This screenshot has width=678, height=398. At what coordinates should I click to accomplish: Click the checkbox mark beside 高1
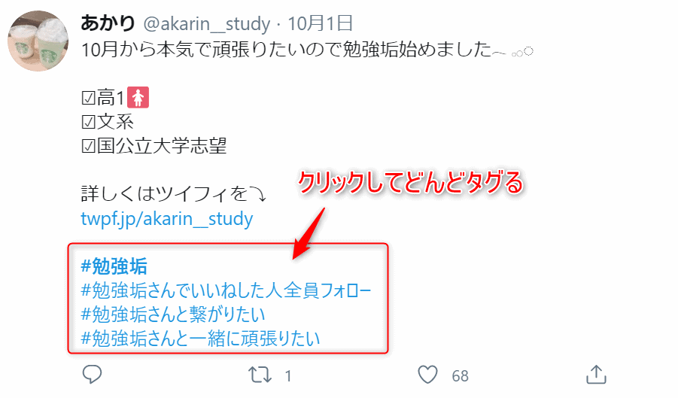tap(88, 98)
